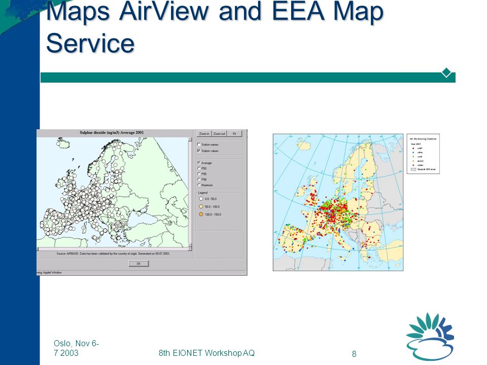Click the 'Sulphur dioxide (ug/m3) Average 2001' title
487x365 pixels.
pyautogui.click(x=112, y=132)
